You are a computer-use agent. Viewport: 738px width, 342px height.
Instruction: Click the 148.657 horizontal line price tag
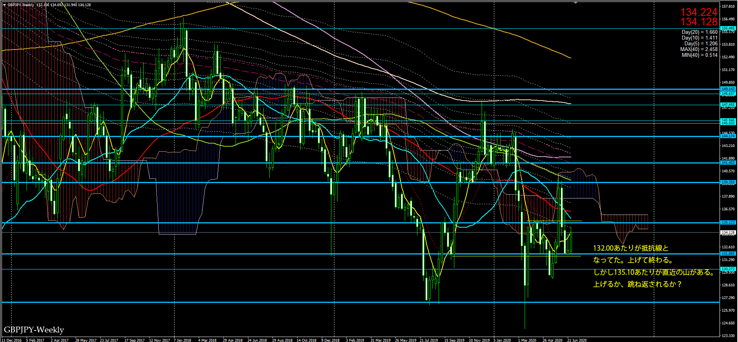tap(728, 94)
